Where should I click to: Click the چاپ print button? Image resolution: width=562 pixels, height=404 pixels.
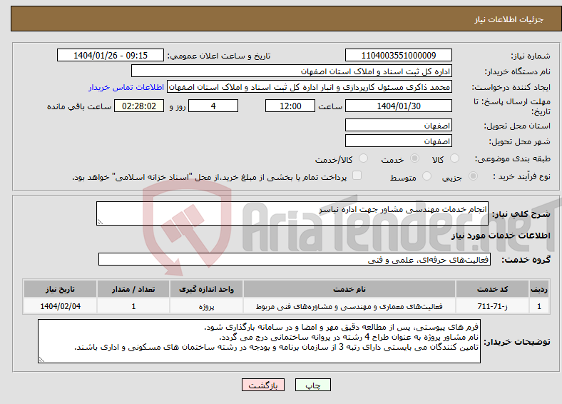pos(313,385)
